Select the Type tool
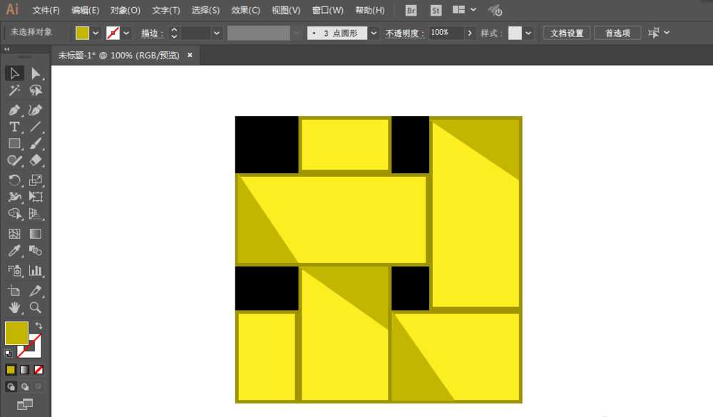Viewport: 713px width, 417px height. [14, 127]
